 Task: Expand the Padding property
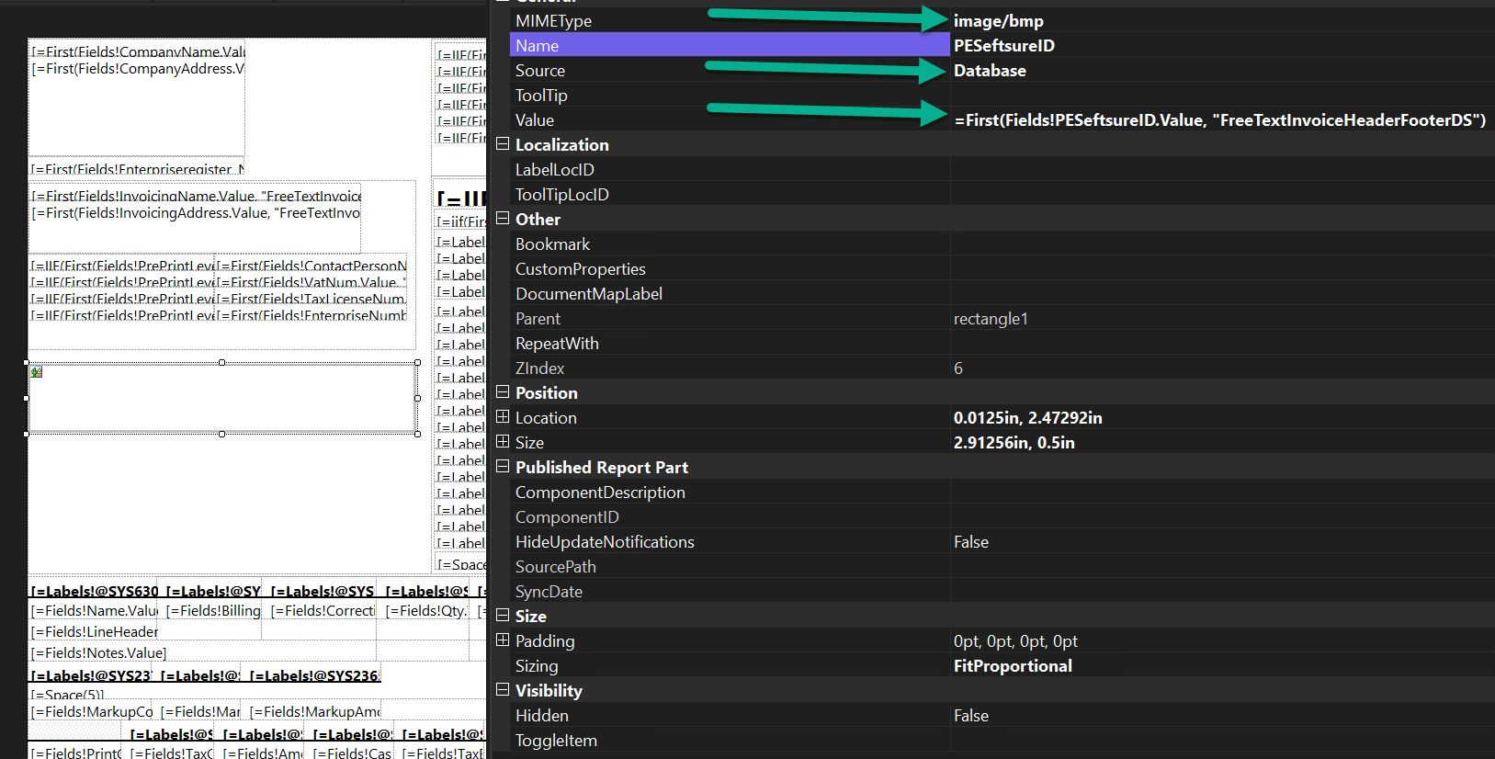click(x=503, y=640)
